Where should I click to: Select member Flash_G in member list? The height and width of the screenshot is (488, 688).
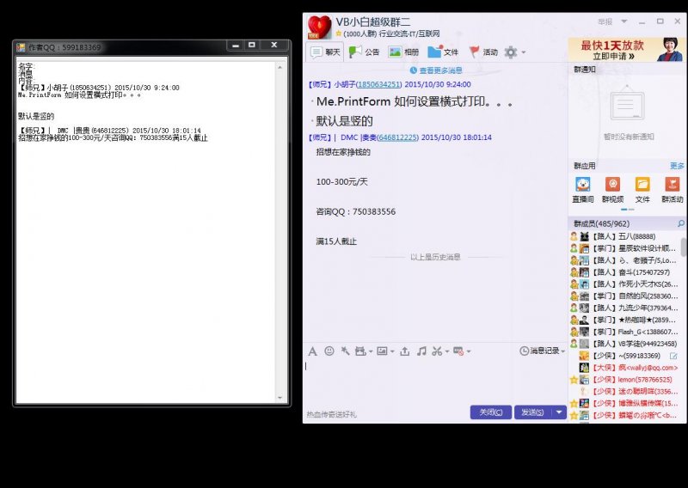(625, 332)
